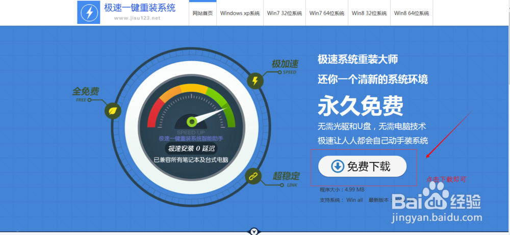
Task: Click the 永久免费 headline text
Action: pos(361,106)
